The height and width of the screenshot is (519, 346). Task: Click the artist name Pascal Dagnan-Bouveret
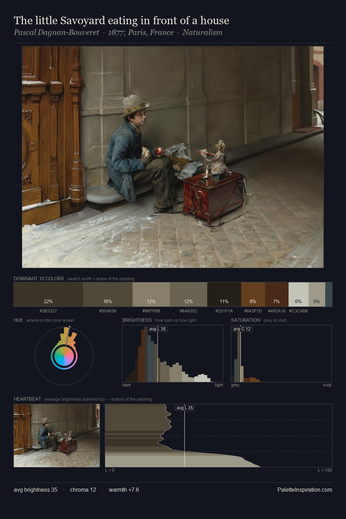pos(56,33)
